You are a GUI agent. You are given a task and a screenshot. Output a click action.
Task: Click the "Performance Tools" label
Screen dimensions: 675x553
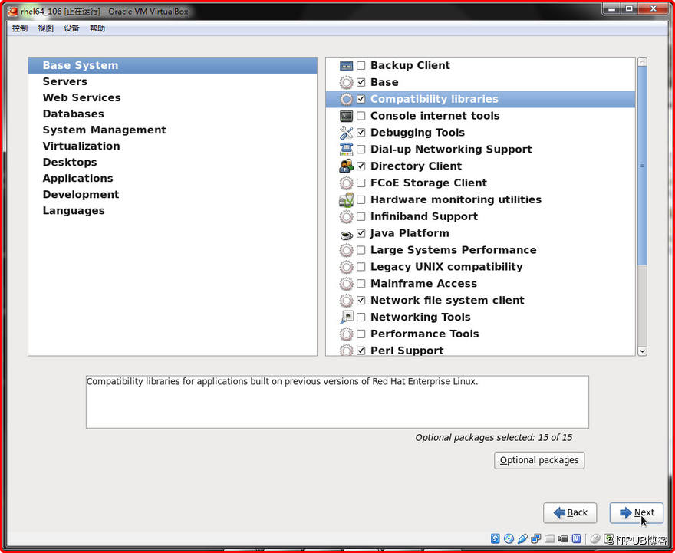(x=424, y=334)
